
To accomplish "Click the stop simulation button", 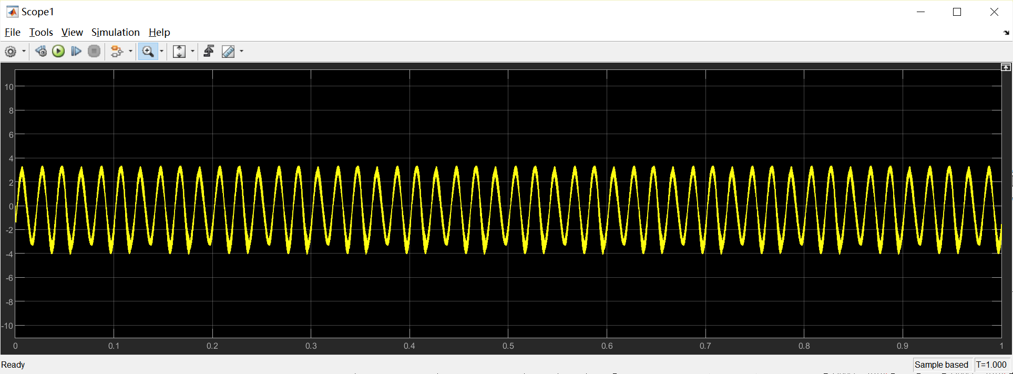I will (94, 51).
